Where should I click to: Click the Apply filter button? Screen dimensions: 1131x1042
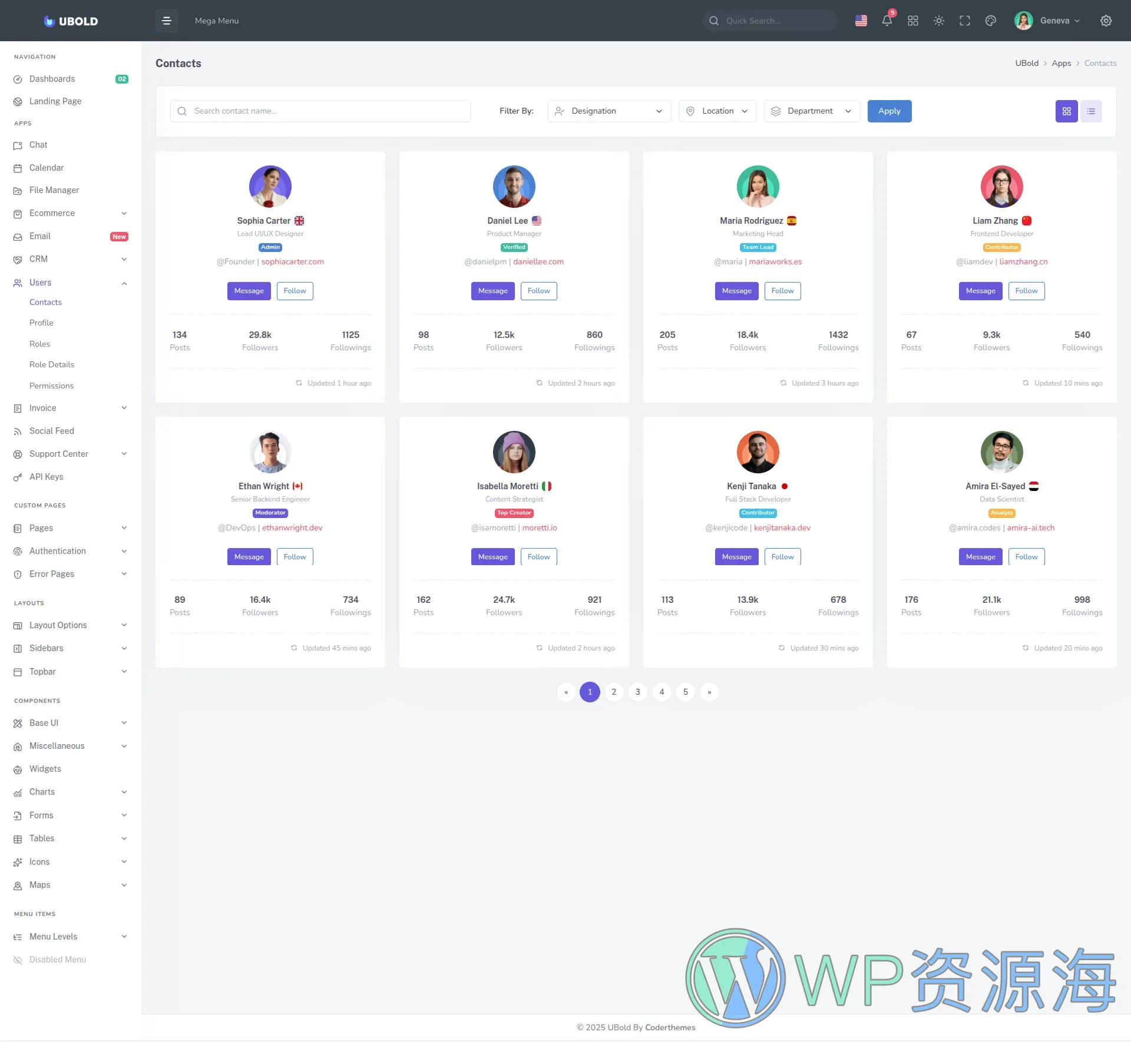(x=889, y=111)
